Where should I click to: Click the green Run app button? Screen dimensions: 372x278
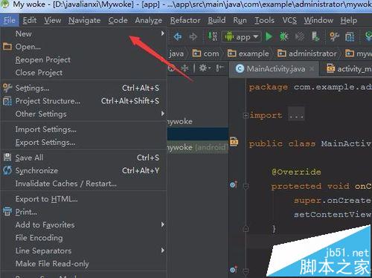[x=269, y=36]
